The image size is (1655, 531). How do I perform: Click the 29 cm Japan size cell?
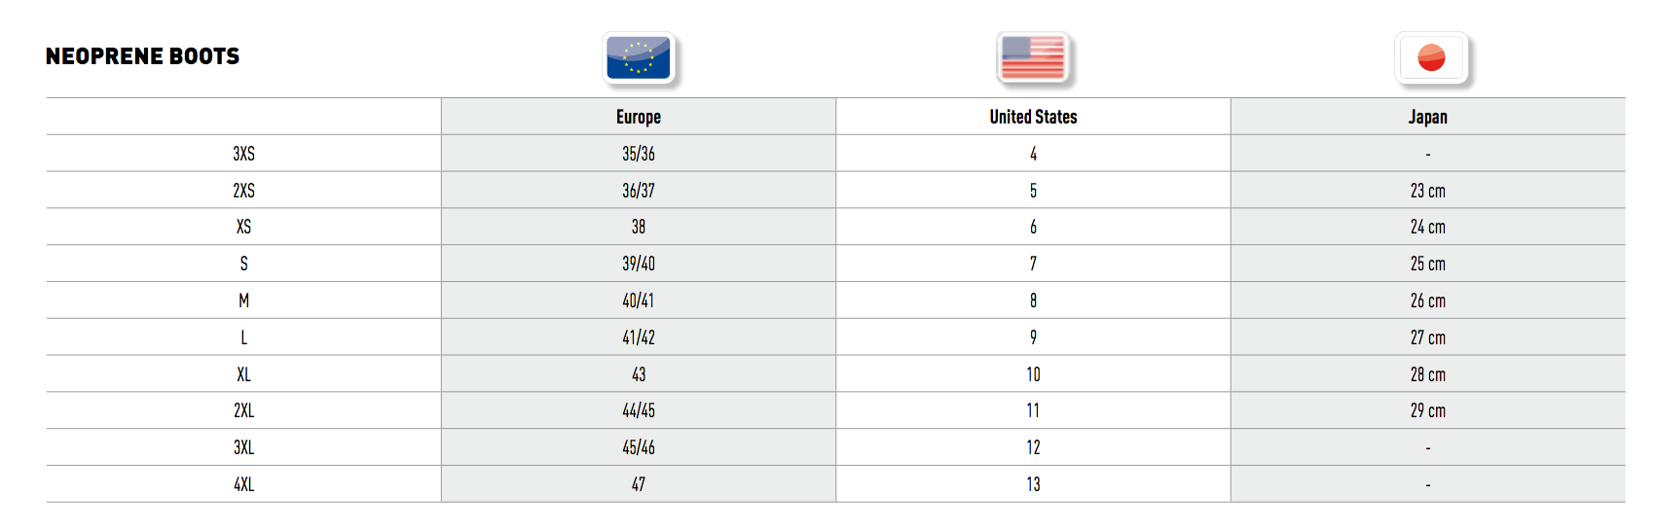click(x=1427, y=410)
